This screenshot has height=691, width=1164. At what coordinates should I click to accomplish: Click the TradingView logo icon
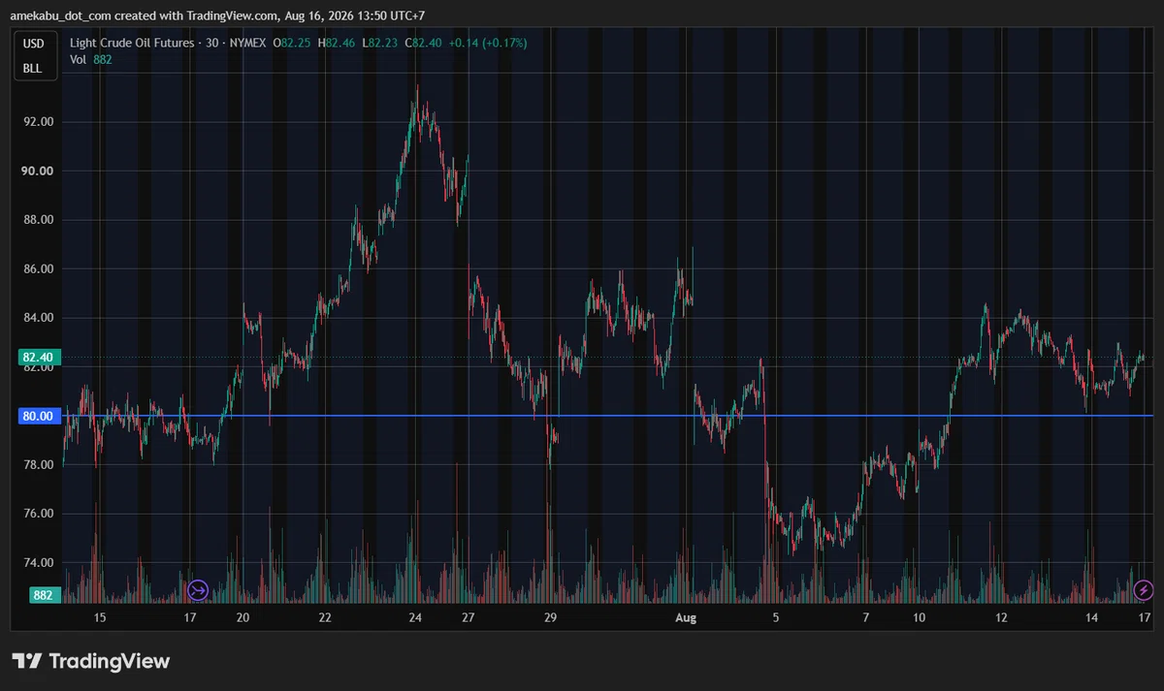click(27, 661)
